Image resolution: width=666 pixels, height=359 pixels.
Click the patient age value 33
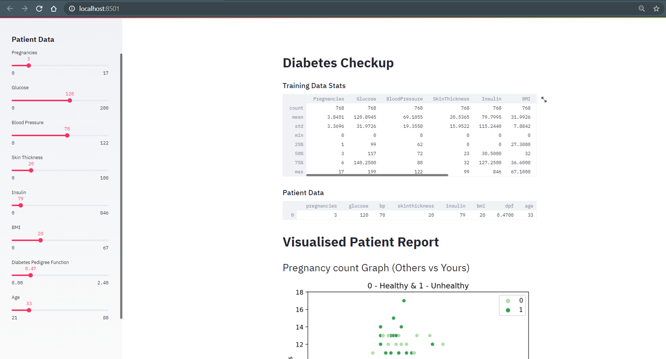(x=530, y=215)
